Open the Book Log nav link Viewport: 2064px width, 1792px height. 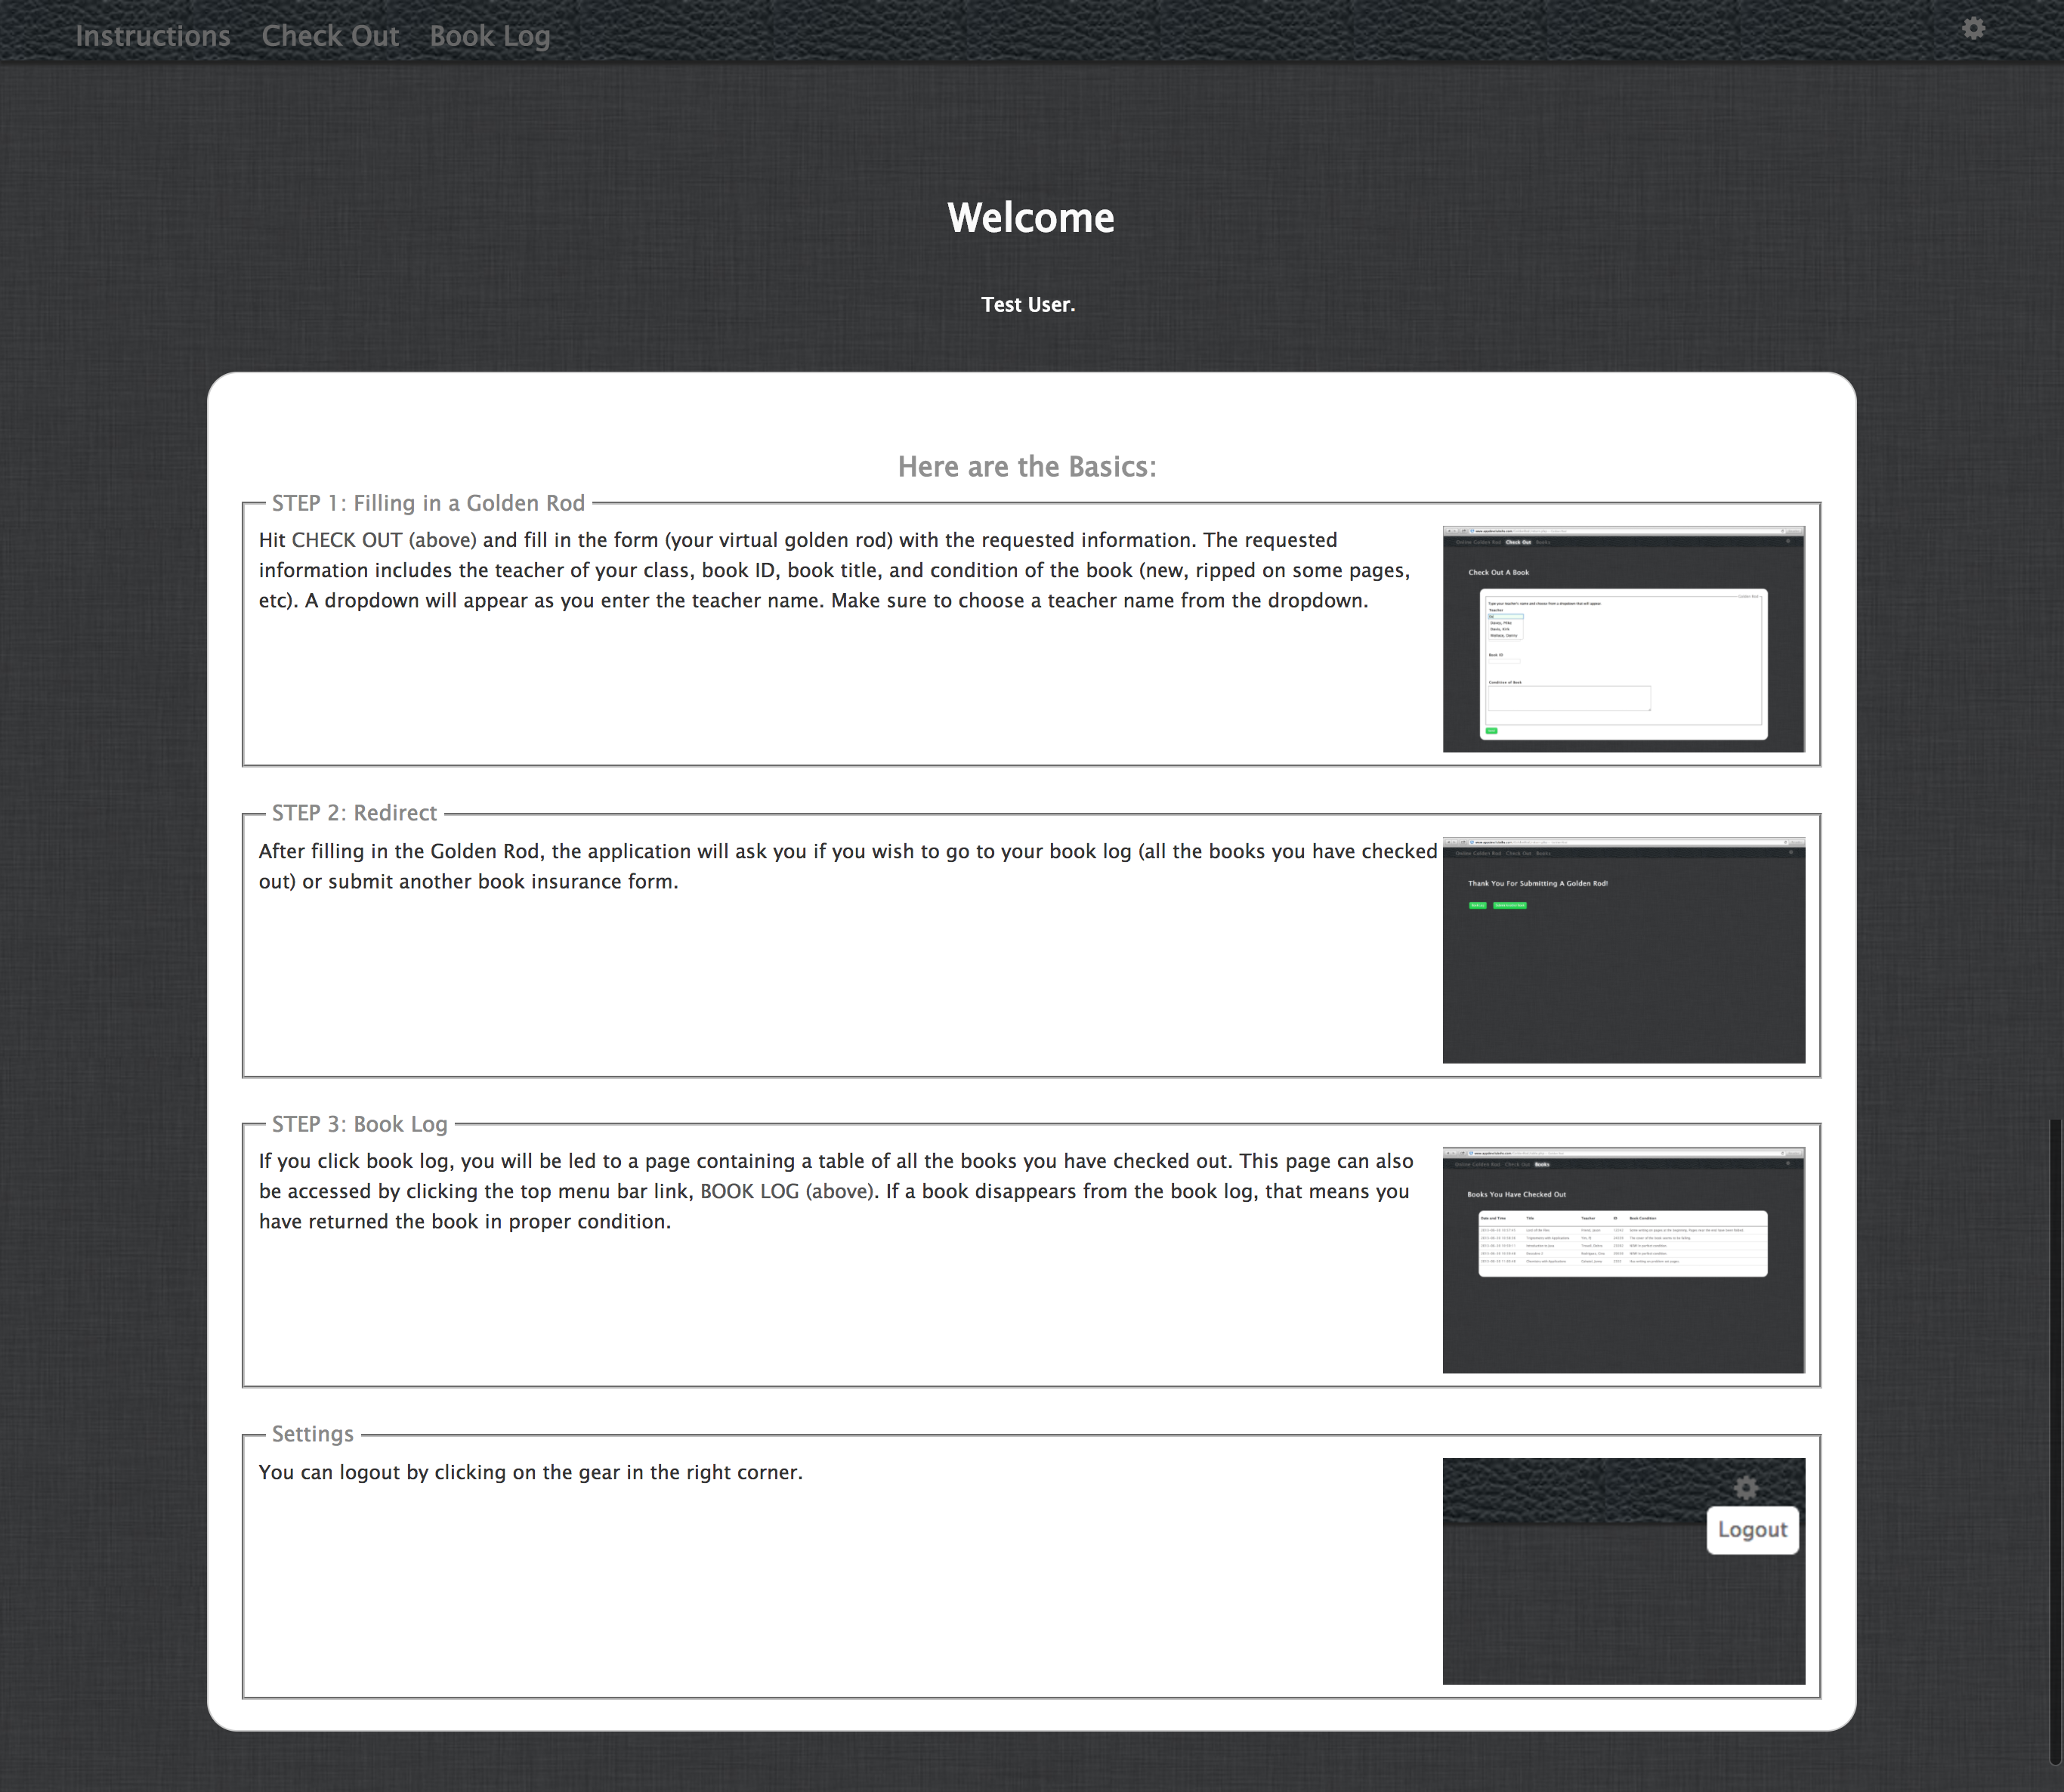(x=490, y=36)
